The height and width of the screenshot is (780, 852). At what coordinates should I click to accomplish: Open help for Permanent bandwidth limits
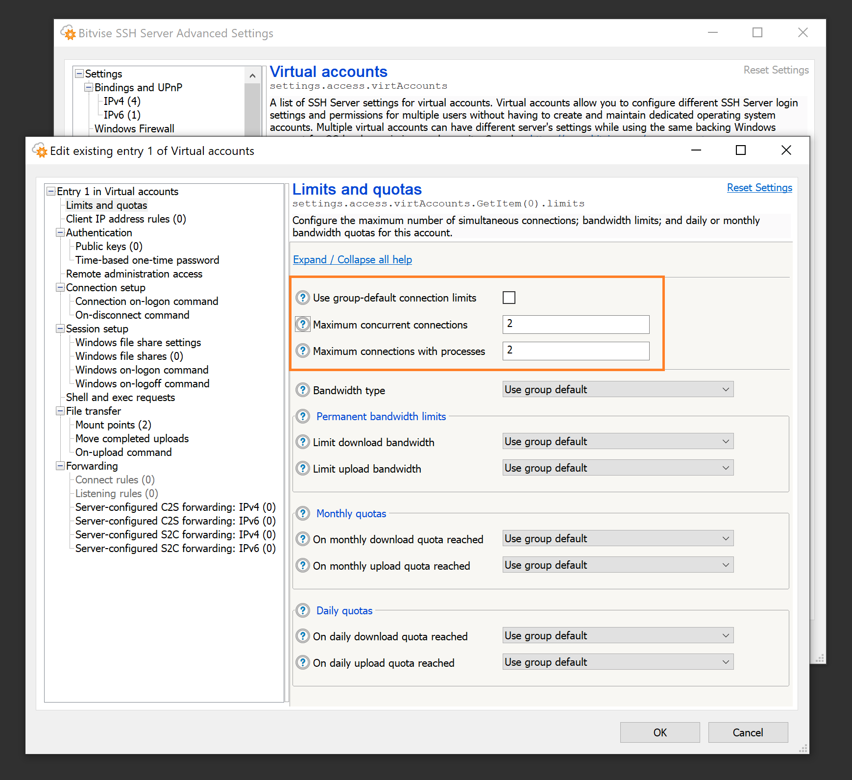click(303, 416)
